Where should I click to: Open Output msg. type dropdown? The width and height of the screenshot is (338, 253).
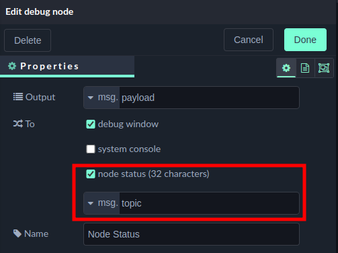click(102, 98)
